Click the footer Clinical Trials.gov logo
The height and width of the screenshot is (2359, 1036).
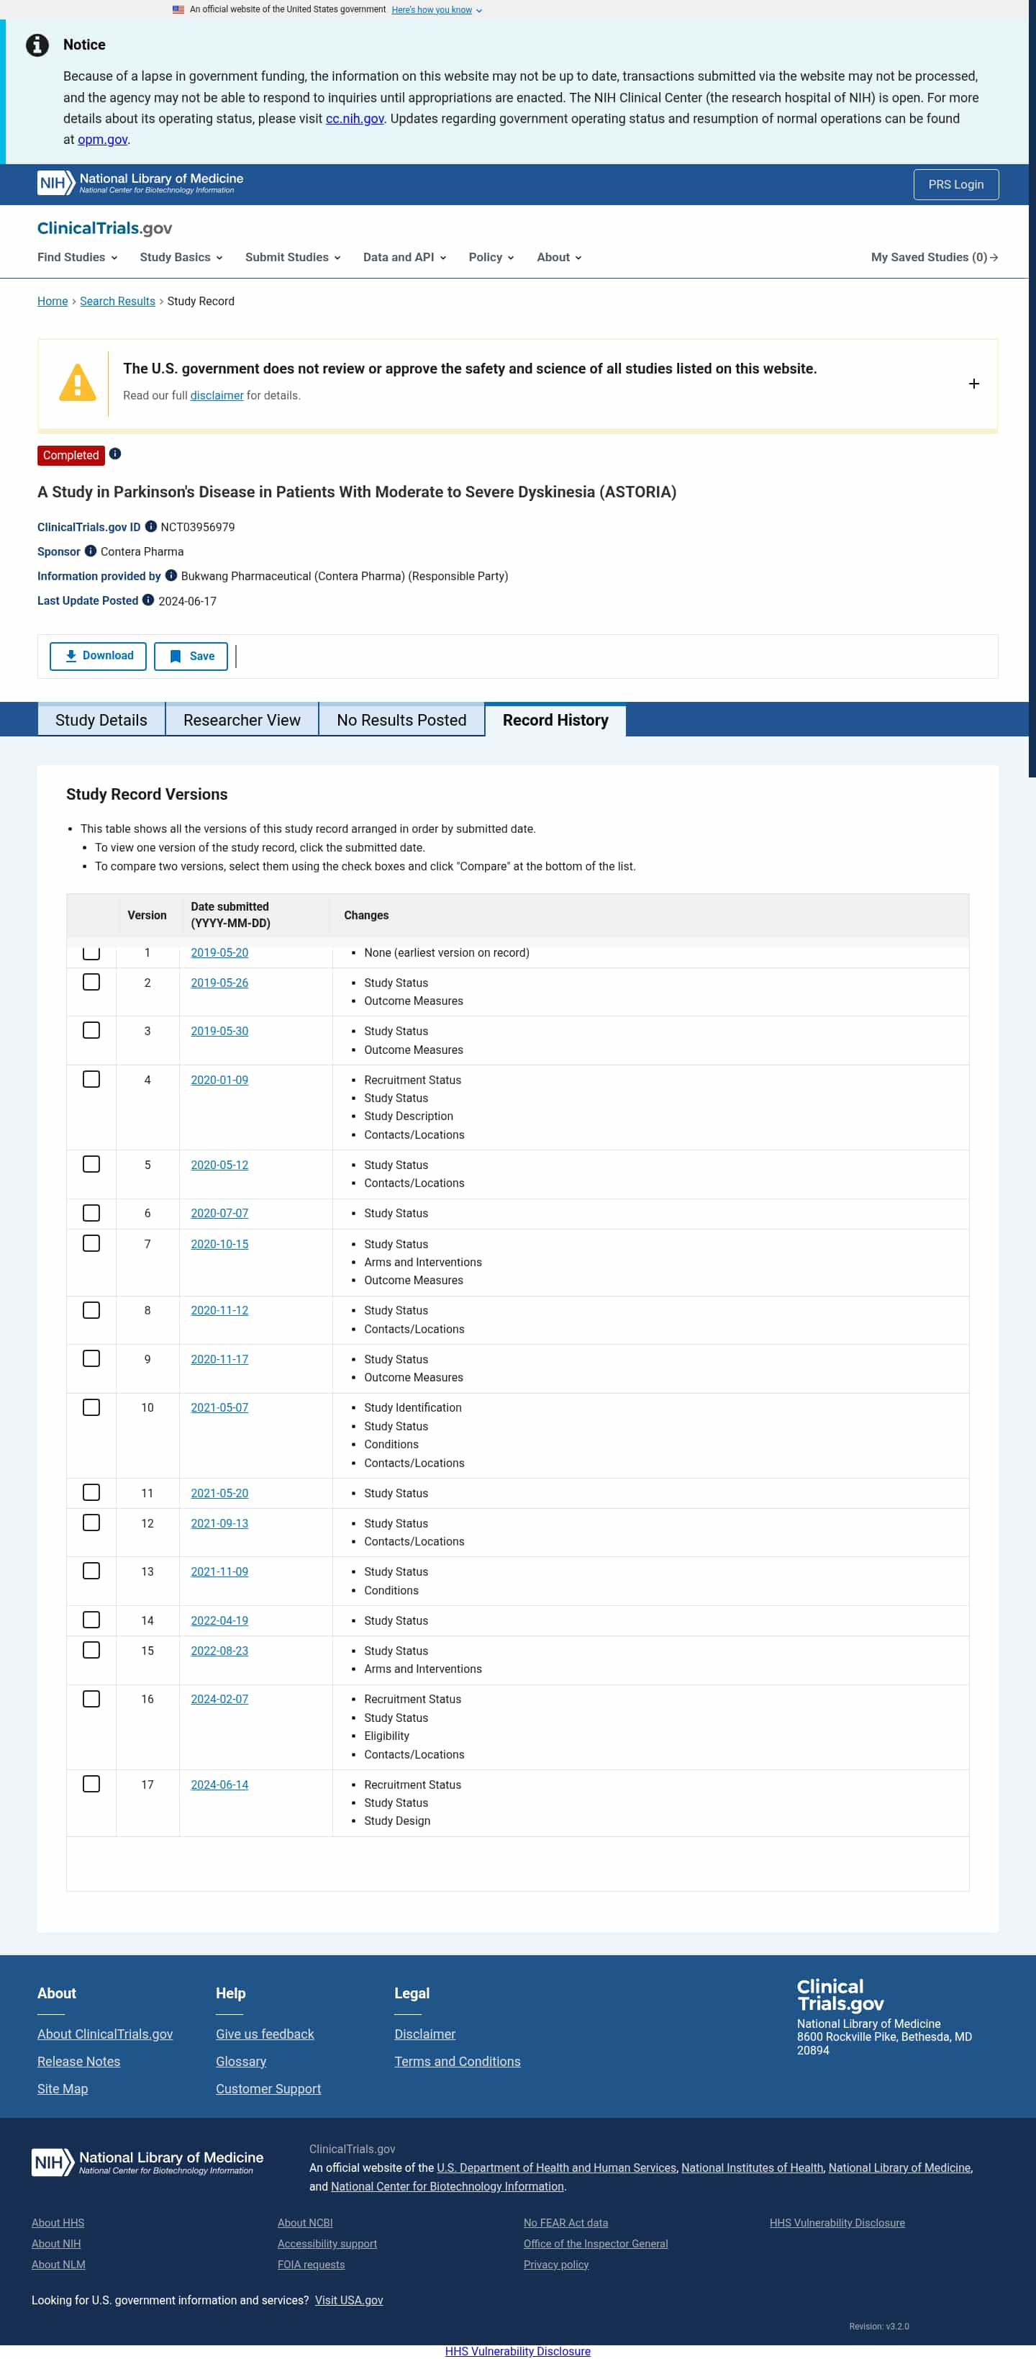pyautogui.click(x=840, y=1995)
